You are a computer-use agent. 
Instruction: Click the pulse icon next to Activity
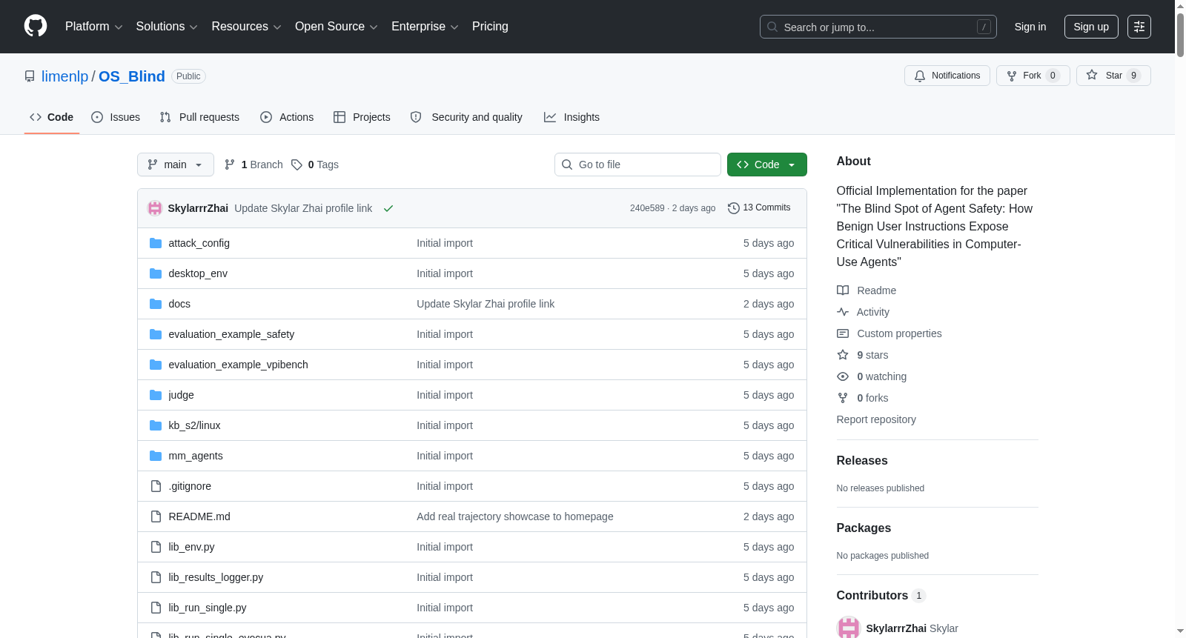pos(843,312)
